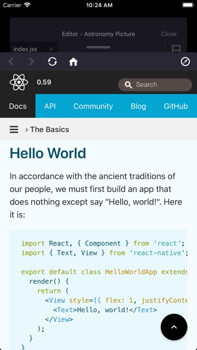
Task: Click the Wi-Fi status icon
Action: pyautogui.click(x=28, y=5)
